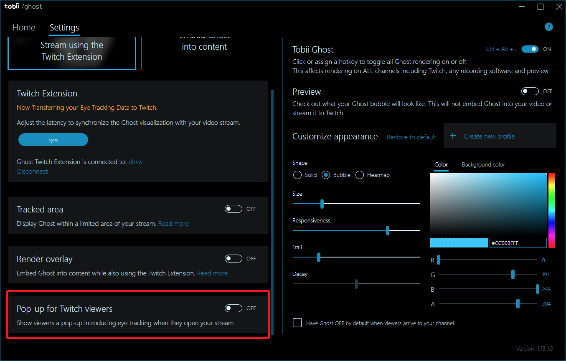This screenshot has width=566, height=361.
Task: Click the A value 204
Action: [x=546, y=304]
